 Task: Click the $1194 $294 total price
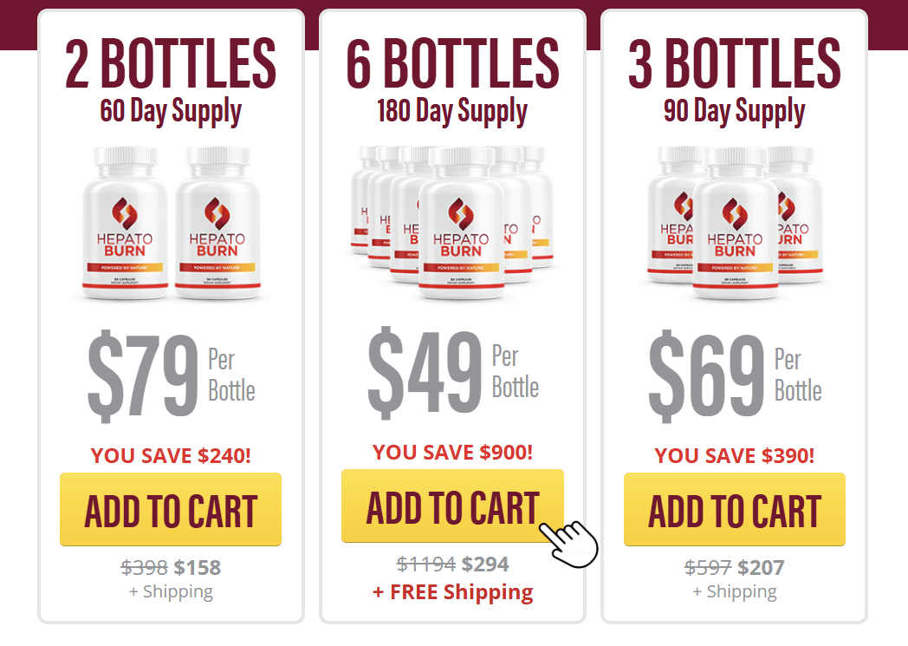pos(452,564)
